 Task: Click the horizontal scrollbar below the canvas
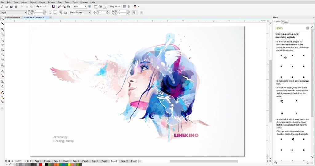204,161
